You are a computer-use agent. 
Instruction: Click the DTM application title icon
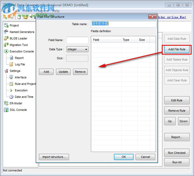tap(5, 5)
